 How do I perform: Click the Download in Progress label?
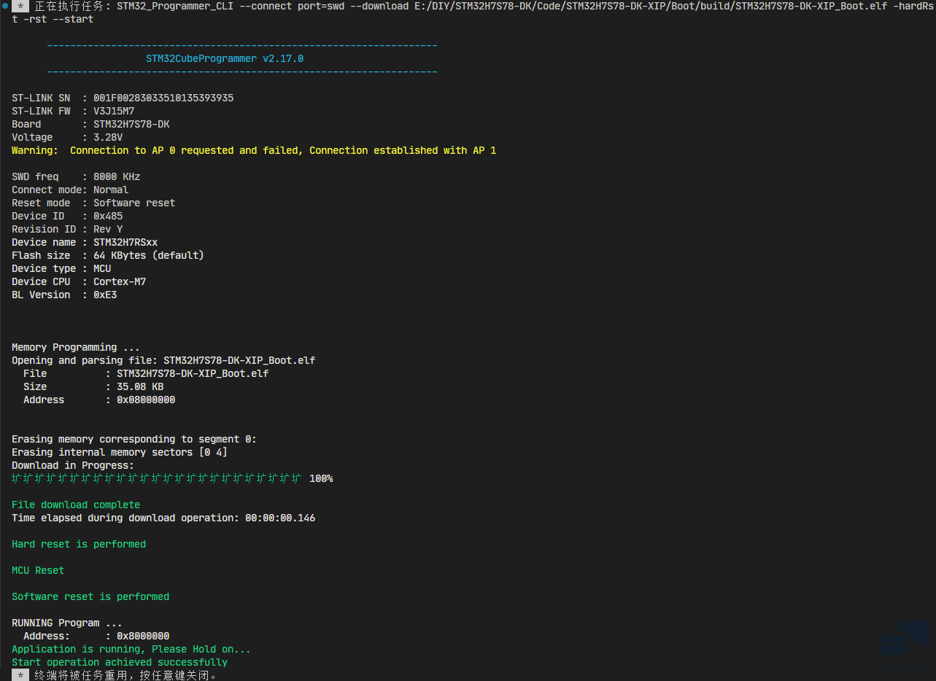(73, 465)
